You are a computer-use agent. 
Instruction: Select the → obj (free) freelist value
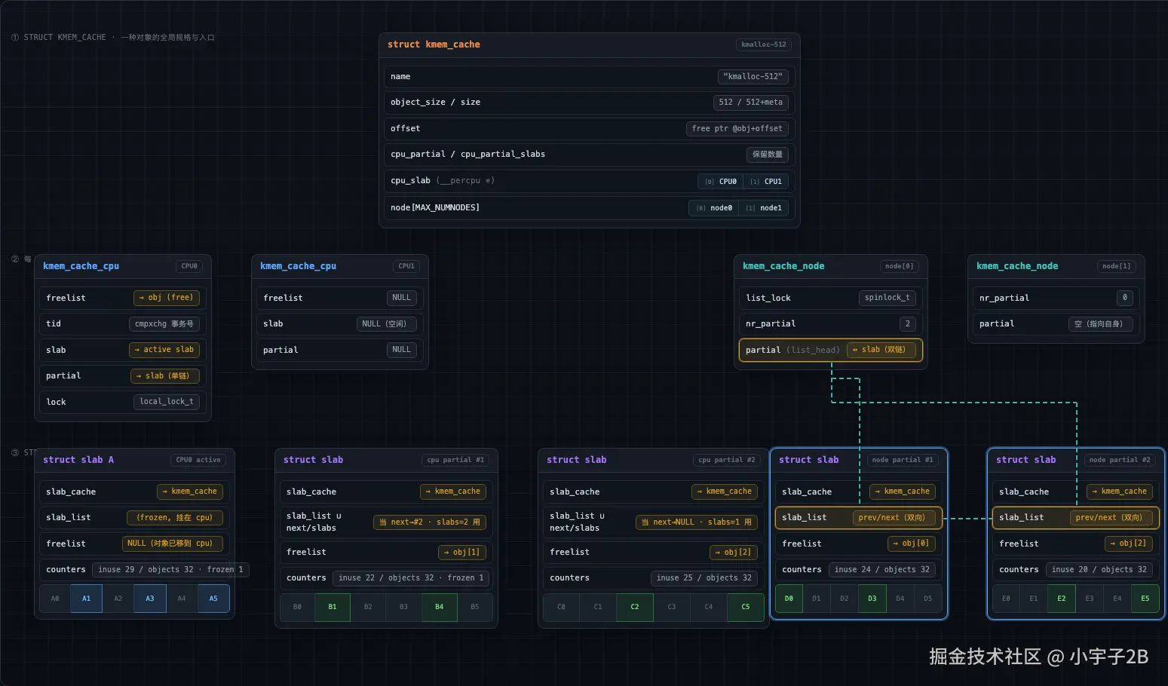(x=167, y=298)
